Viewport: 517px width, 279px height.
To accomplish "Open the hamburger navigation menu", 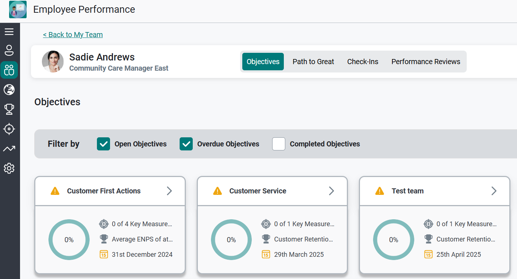I will point(9,31).
